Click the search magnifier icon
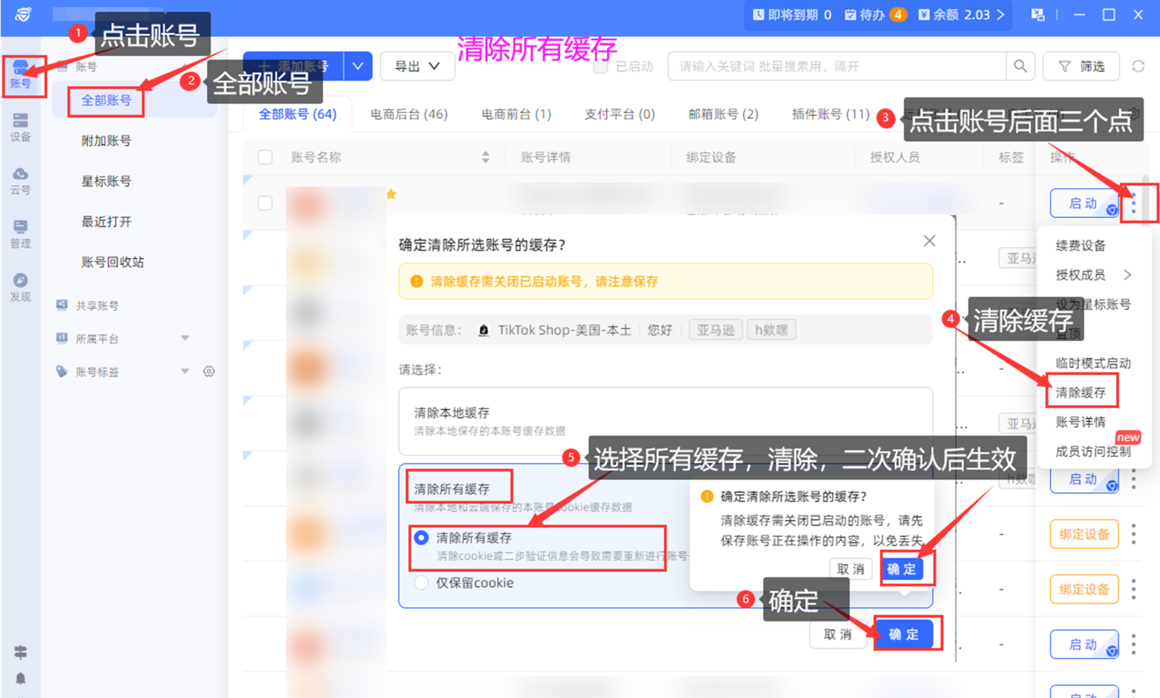Image resolution: width=1160 pixels, height=698 pixels. coord(1020,66)
